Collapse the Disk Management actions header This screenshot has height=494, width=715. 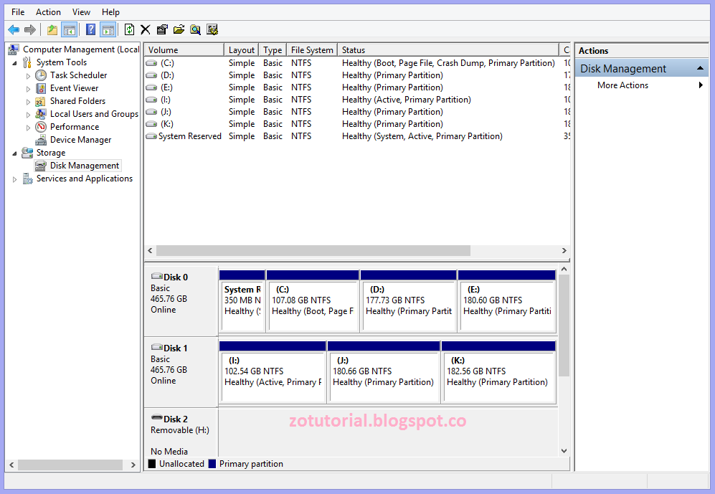(x=701, y=67)
